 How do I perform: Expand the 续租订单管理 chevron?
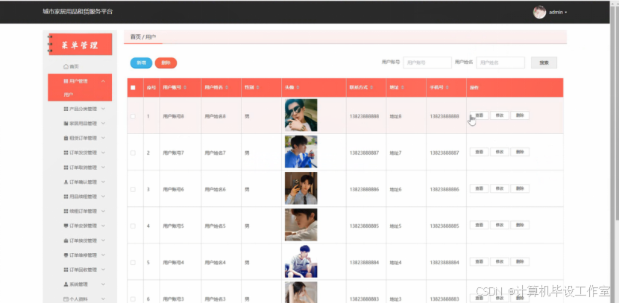coord(103,211)
